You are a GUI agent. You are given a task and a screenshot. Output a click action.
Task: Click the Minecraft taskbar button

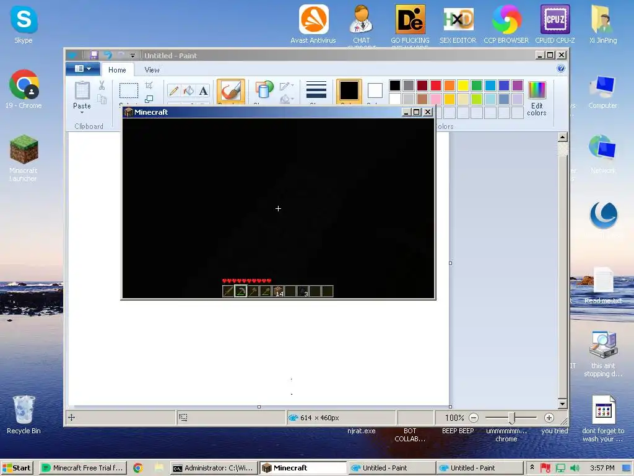pos(303,468)
